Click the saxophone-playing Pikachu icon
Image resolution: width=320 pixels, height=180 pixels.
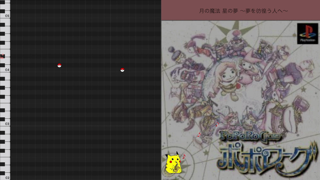pyautogui.click(x=173, y=163)
